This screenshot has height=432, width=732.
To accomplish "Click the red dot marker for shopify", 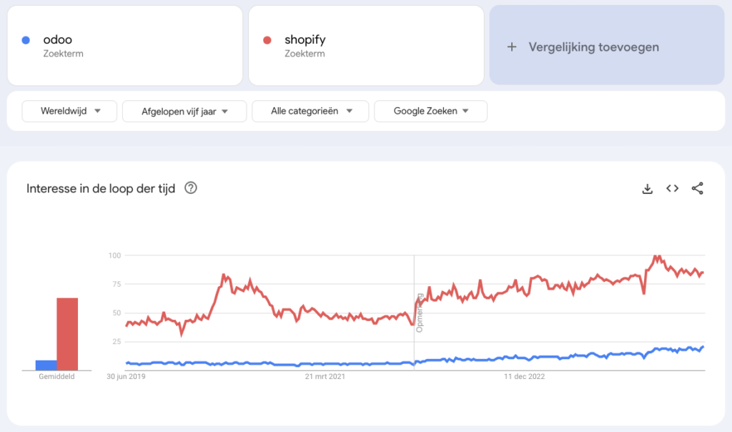I will click(267, 39).
